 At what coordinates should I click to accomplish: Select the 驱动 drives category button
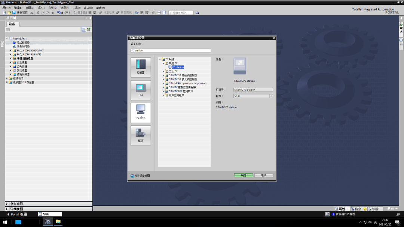[141, 136]
